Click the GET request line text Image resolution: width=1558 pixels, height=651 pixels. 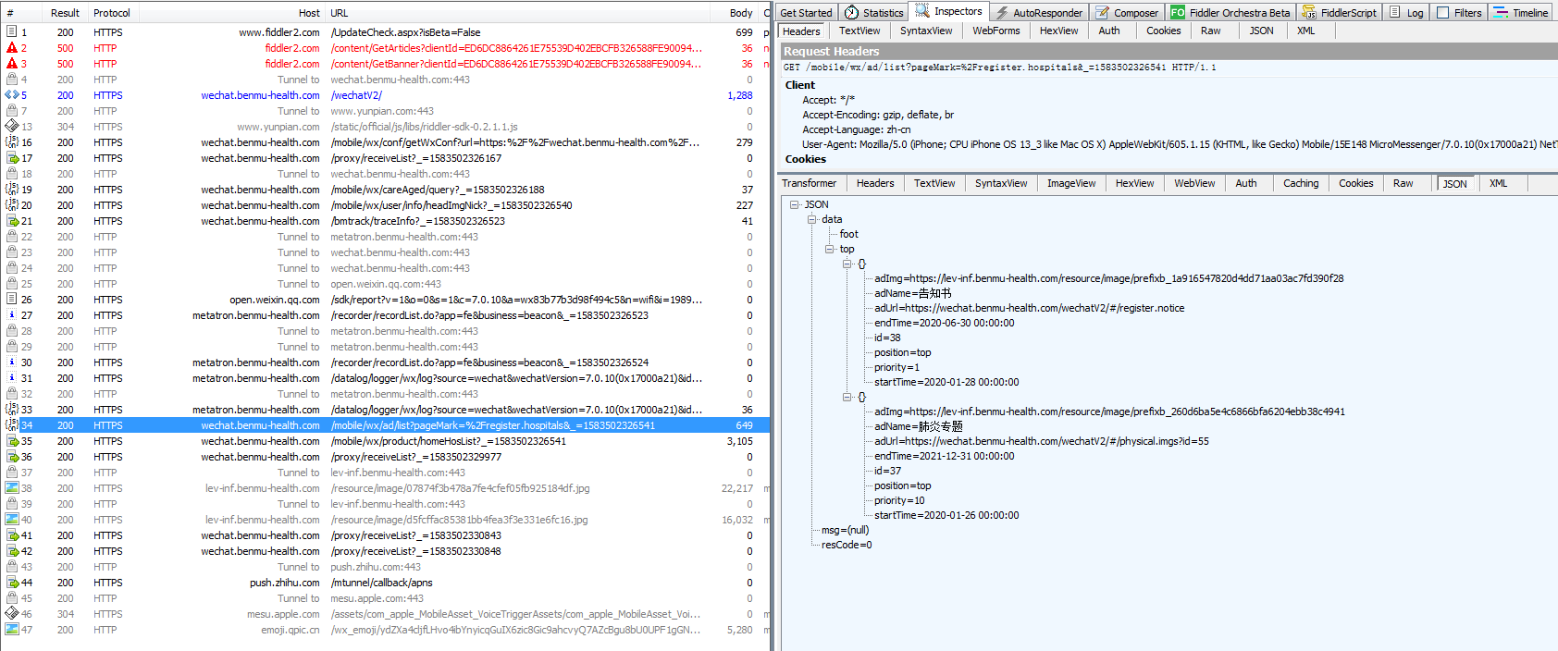pyautogui.click(x=999, y=68)
